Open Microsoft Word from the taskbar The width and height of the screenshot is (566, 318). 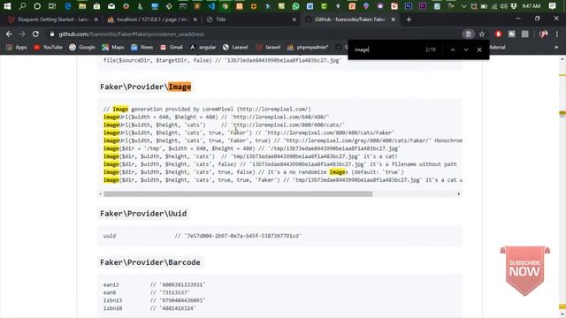(x=310, y=6)
